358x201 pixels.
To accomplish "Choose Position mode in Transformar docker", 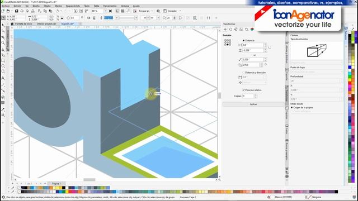I will [225, 30].
